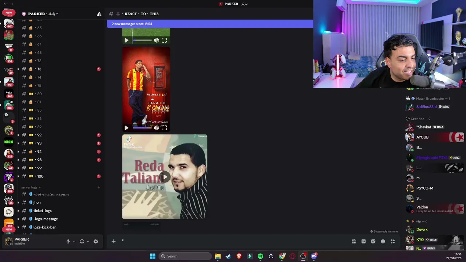Open channel 73
Screen dimensions: 466x262
pyautogui.click(x=61, y=69)
